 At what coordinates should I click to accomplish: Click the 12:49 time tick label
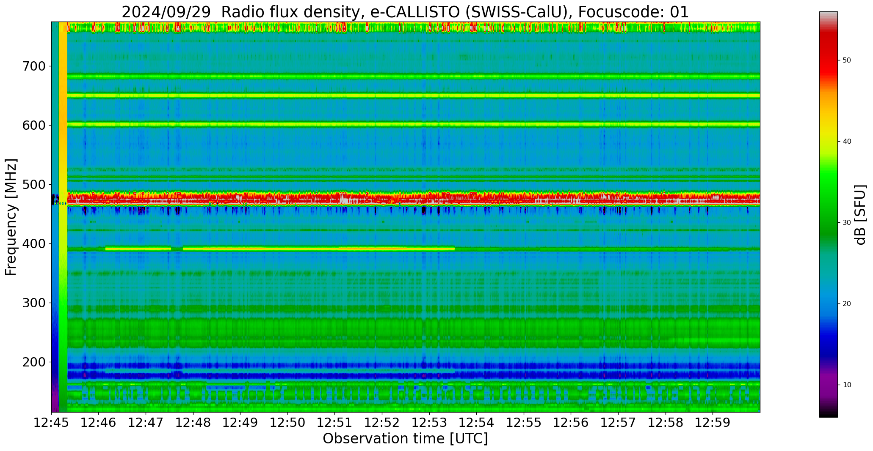[240, 422]
